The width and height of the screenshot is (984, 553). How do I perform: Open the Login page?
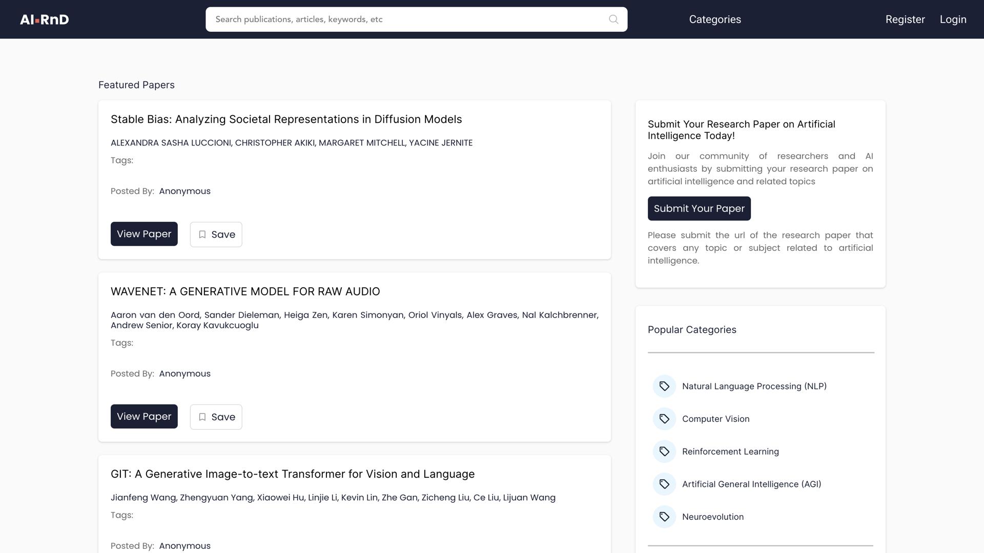point(953,19)
